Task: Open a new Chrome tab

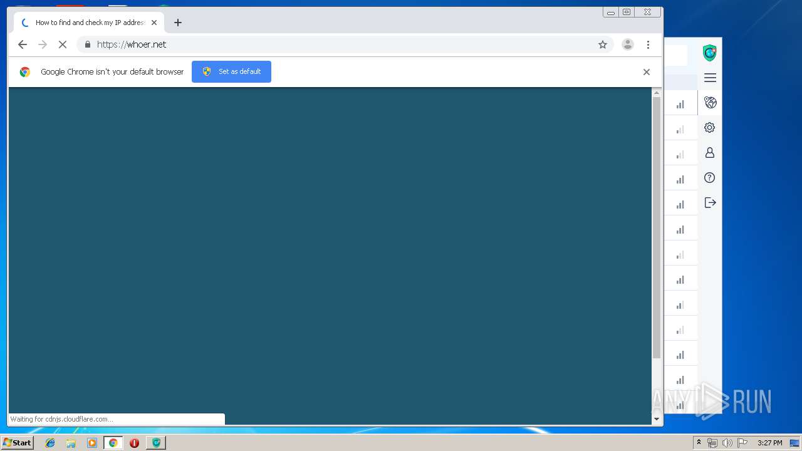Action: pyautogui.click(x=178, y=23)
